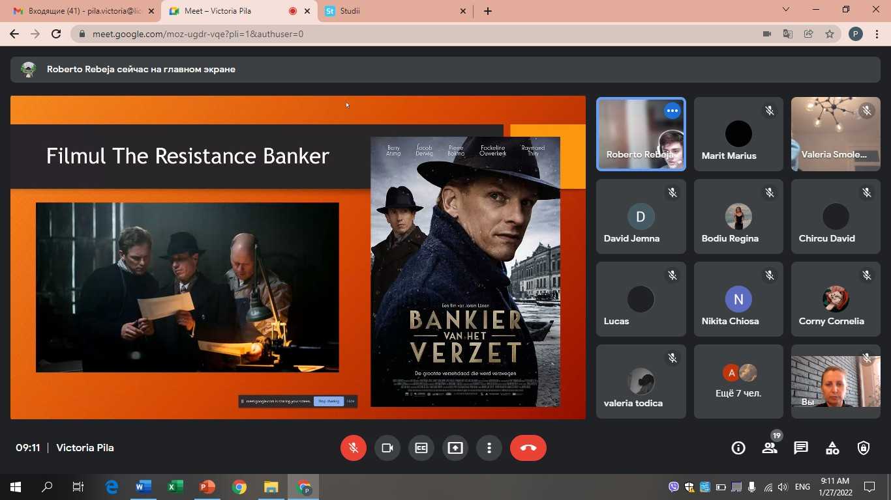View site information lock icon
This screenshot has width=891, height=500.
(x=82, y=34)
